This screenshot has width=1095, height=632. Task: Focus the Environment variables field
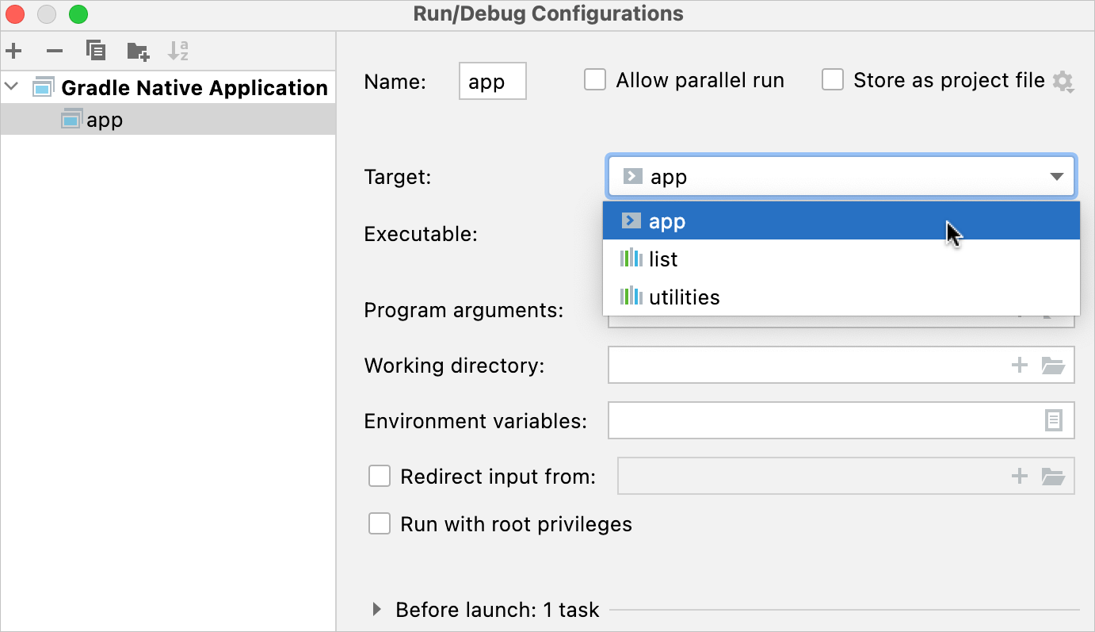841,420
